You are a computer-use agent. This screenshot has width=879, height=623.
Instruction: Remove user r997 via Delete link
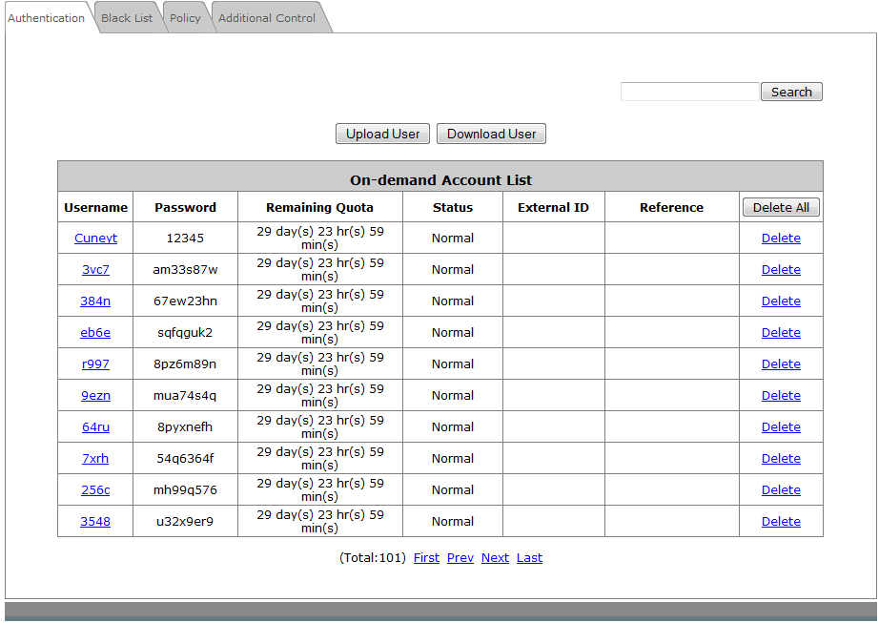pos(781,364)
